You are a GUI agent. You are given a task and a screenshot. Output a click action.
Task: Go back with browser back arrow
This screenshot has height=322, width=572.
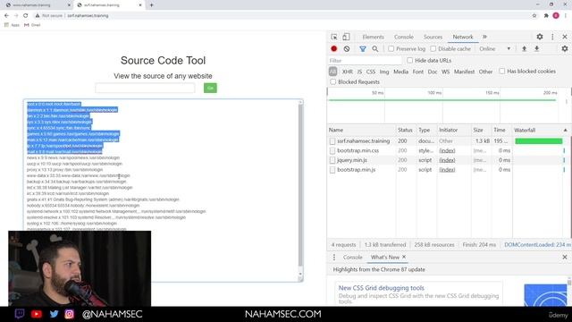tap(6, 16)
